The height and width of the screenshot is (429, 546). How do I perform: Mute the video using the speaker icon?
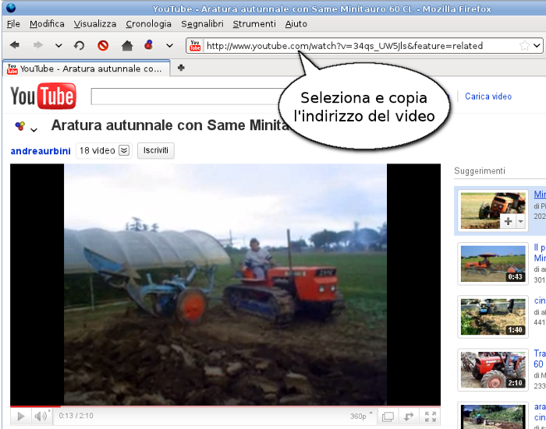[x=40, y=417]
